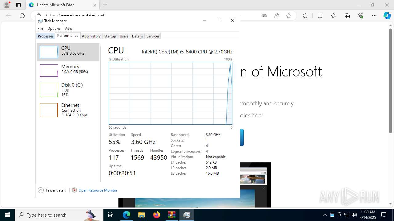The width and height of the screenshot is (394, 221).
Task: Click the Threads value 1569
Action: tap(137, 157)
